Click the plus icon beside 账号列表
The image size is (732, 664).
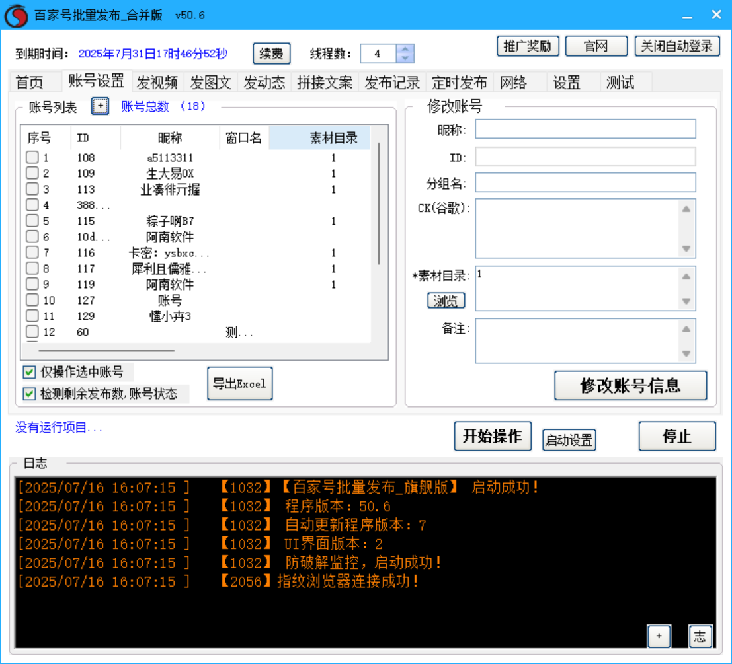(101, 106)
